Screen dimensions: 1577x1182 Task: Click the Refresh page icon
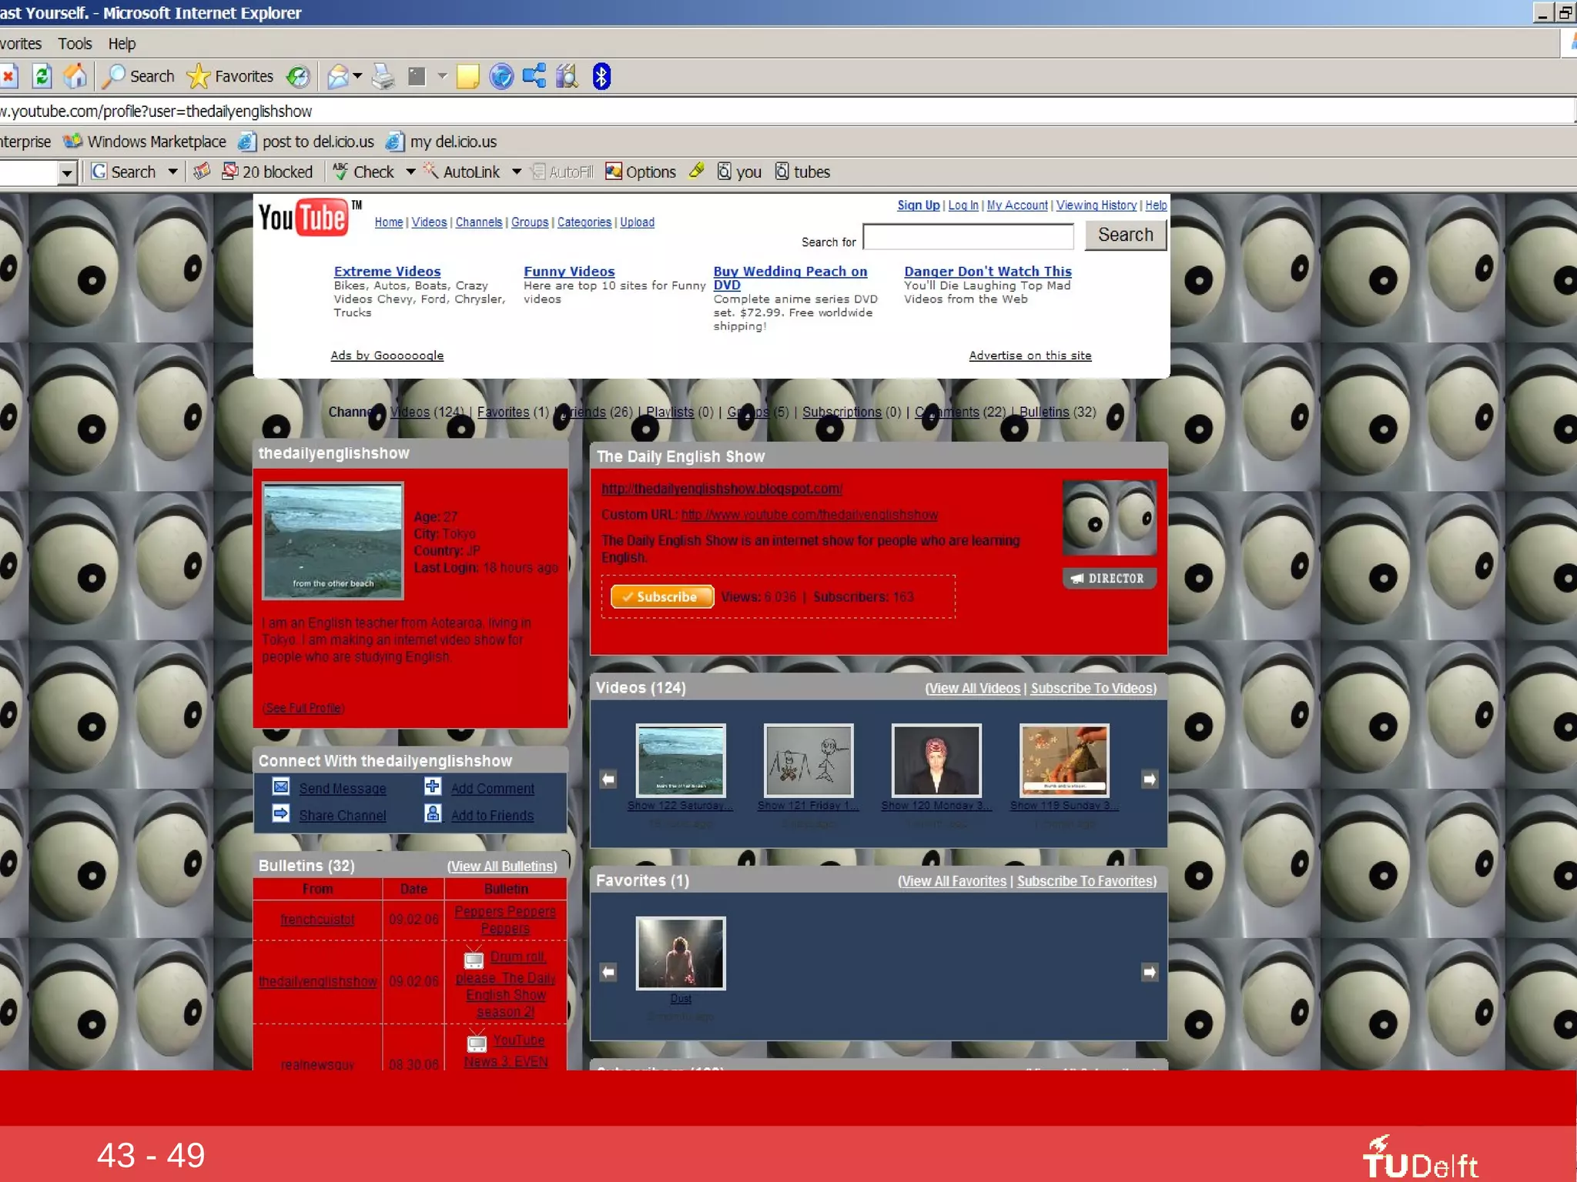tap(42, 76)
